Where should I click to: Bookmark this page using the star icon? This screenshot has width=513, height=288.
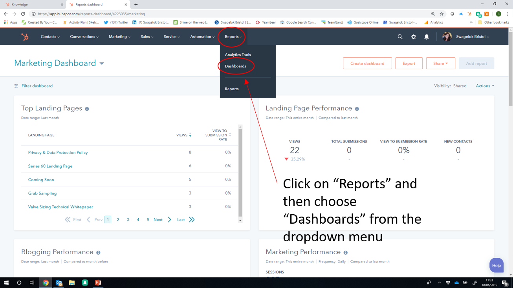pos(442,14)
